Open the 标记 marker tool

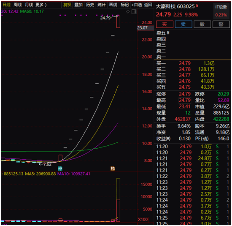124,5
